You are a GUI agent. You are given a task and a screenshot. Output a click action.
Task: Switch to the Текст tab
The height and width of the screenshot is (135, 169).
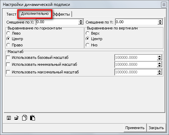(11, 14)
